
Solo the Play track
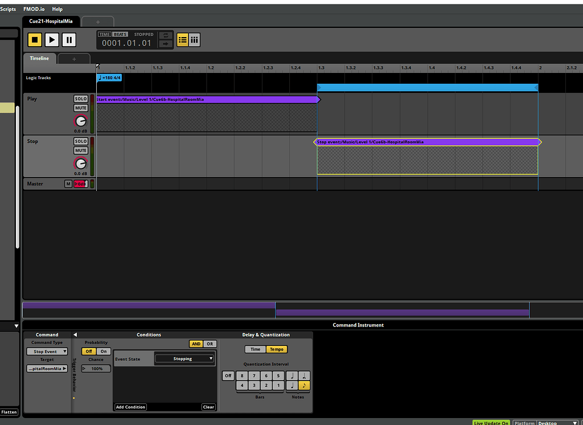[x=80, y=98]
